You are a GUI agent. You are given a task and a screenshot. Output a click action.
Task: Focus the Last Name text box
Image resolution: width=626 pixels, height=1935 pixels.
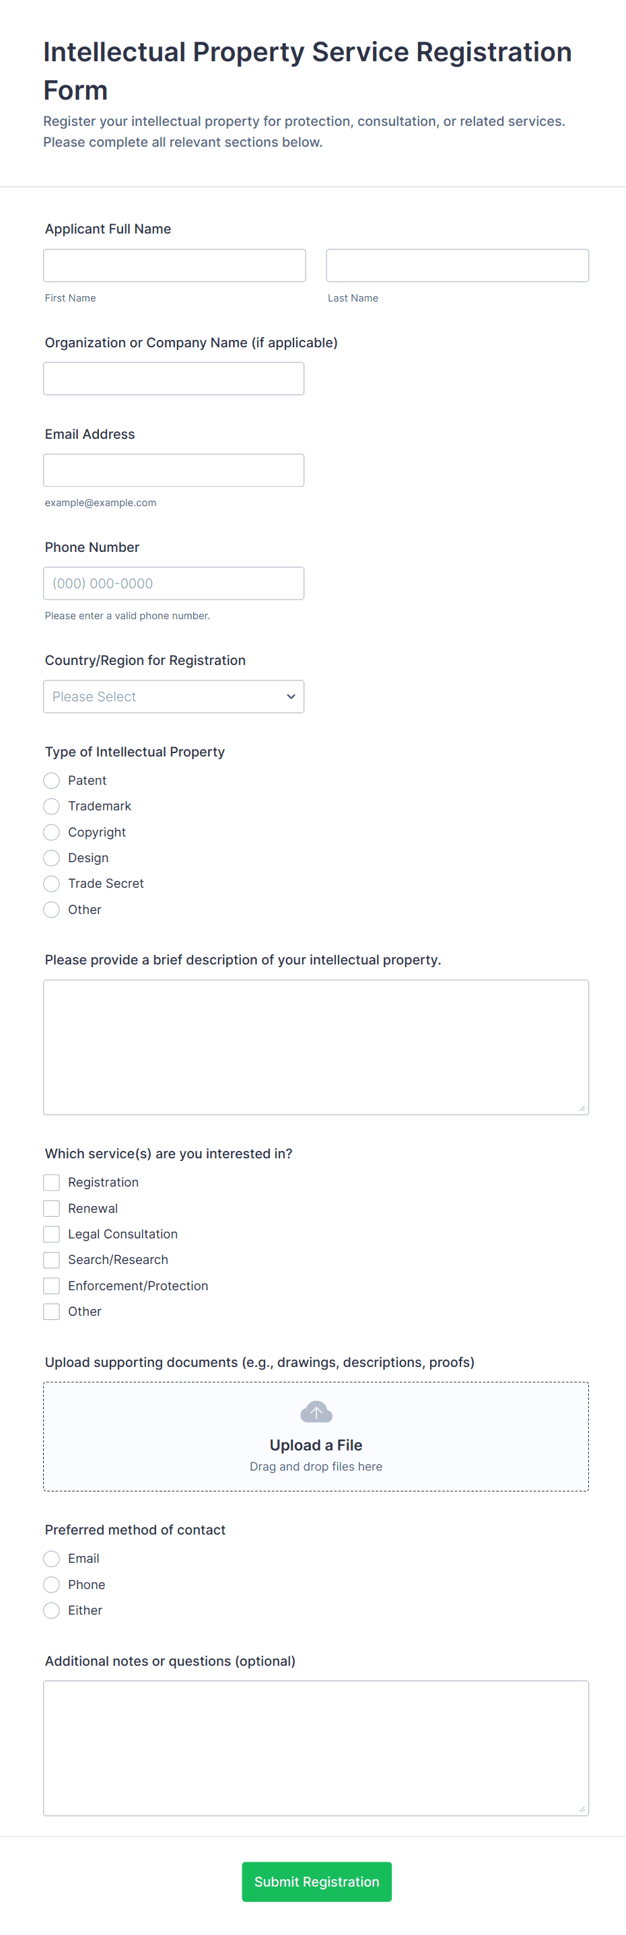click(457, 265)
